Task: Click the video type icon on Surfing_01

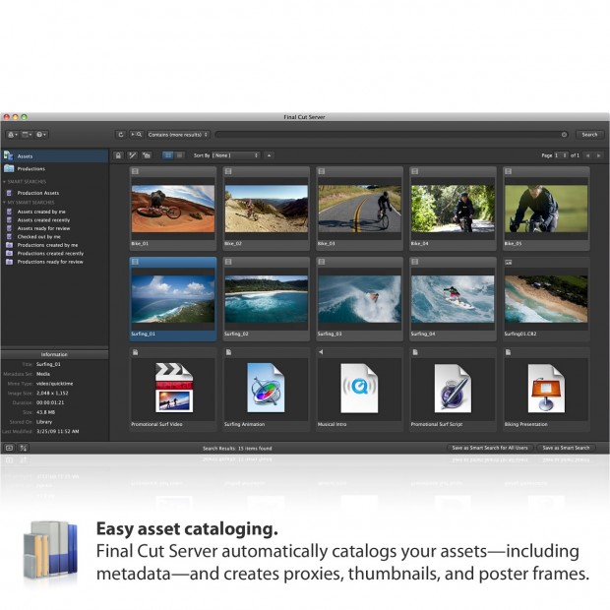Action: coord(135,262)
